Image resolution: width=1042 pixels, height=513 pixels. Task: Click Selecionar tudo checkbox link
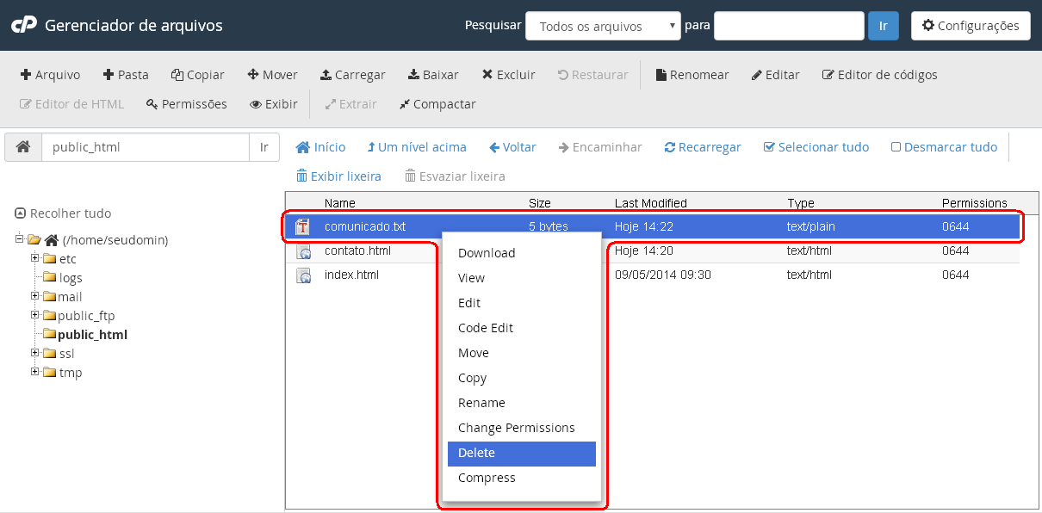(x=816, y=147)
